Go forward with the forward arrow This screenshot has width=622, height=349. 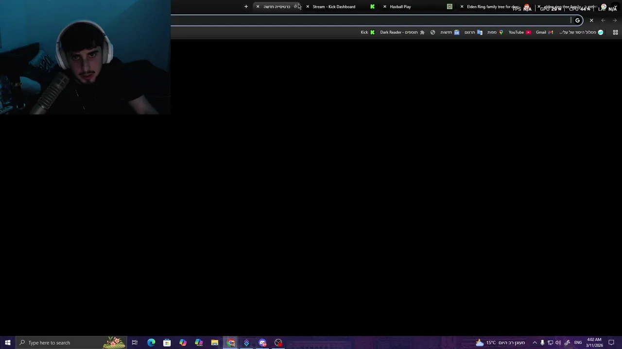tap(615, 20)
